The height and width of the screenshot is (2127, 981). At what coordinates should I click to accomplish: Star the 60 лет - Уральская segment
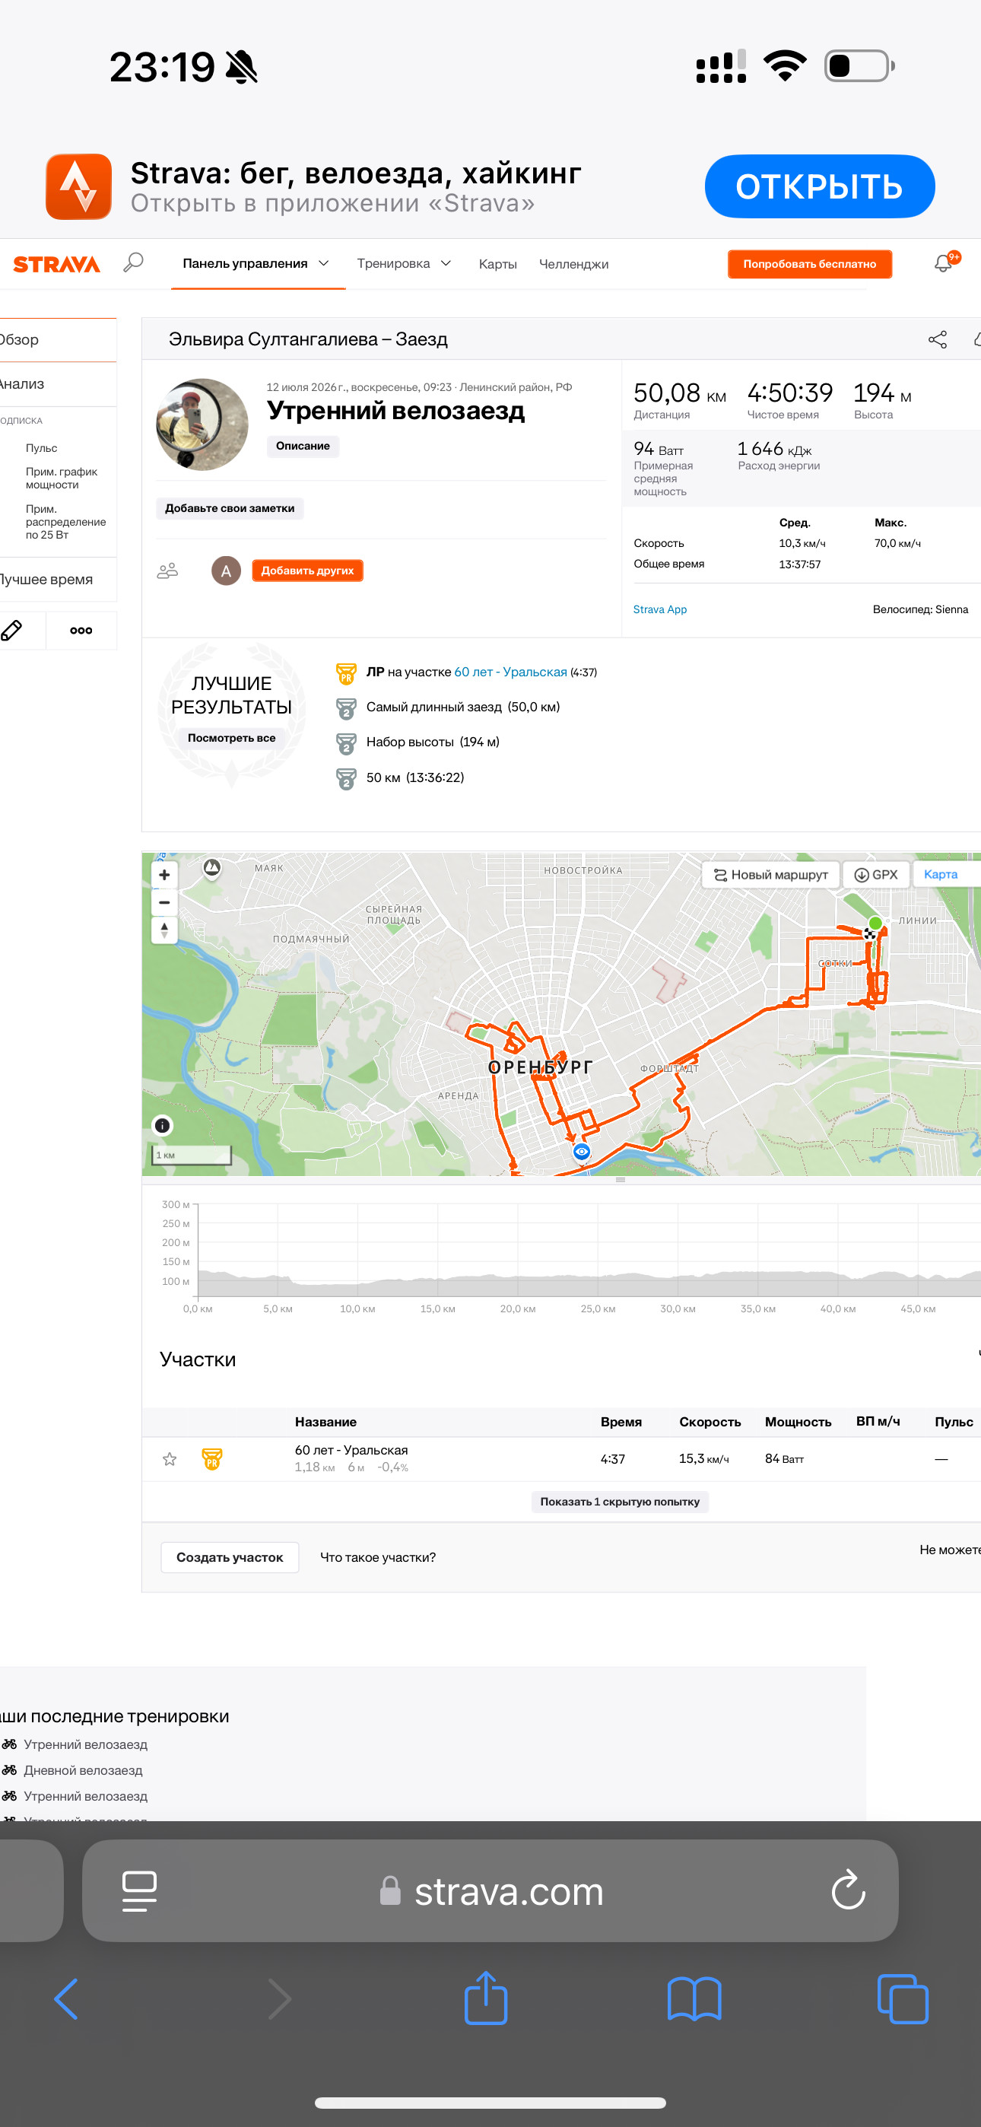170,1459
